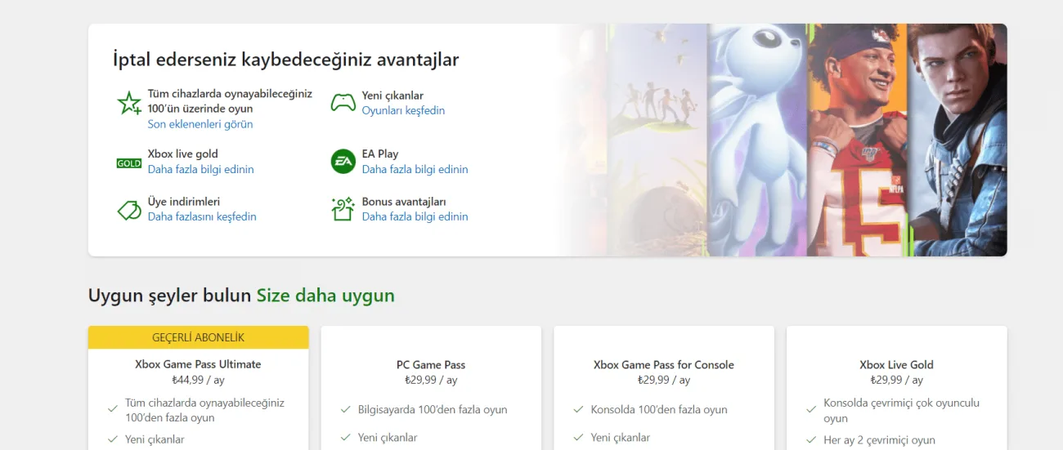Click the green Size daha uygun text

click(325, 296)
